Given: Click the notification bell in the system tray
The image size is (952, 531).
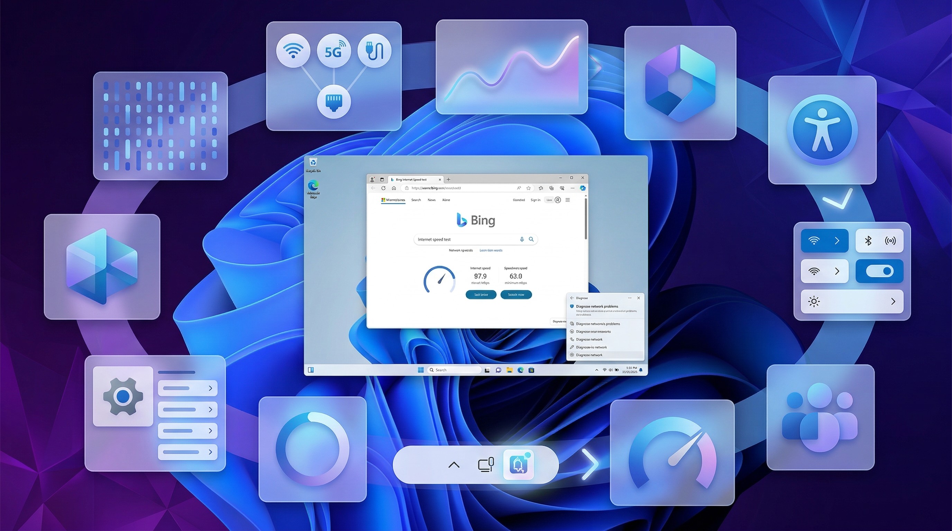Looking at the screenshot, I should point(641,370).
